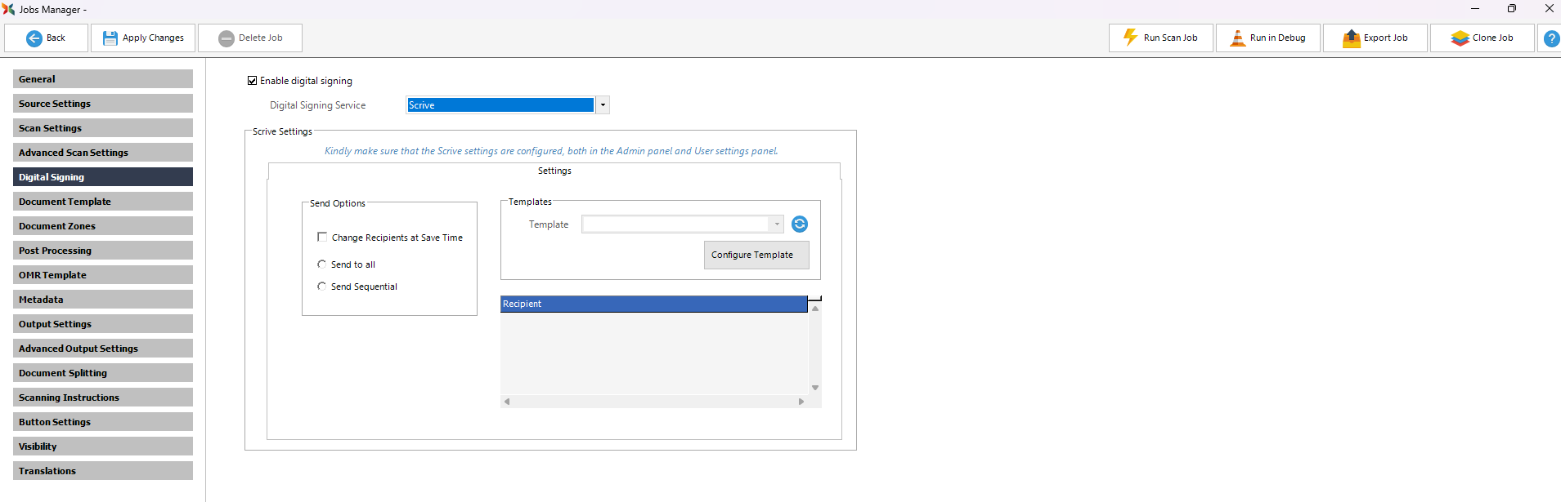The width and height of the screenshot is (1561, 502).
Task: Open the Digital Signing Service dropdown
Action: pyautogui.click(x=603, y=105)
